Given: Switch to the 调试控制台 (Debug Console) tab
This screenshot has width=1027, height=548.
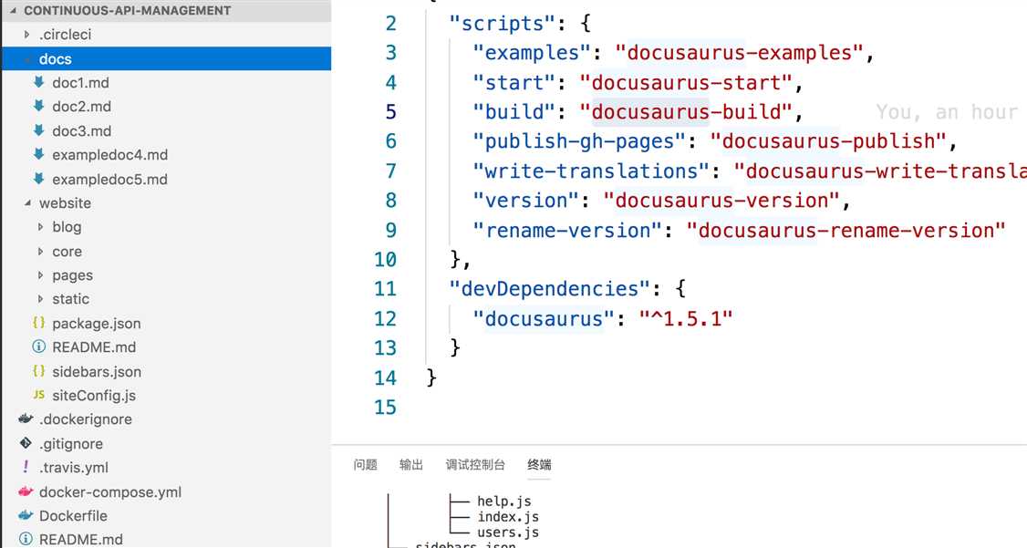Looking at the screenshot, I should click(x=475, y=465).
